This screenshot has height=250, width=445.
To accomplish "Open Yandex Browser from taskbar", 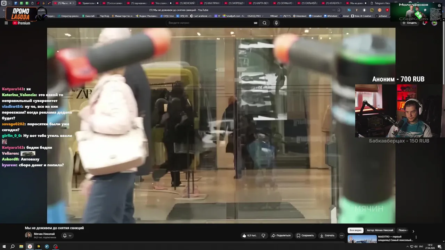I will pos(30,247).
